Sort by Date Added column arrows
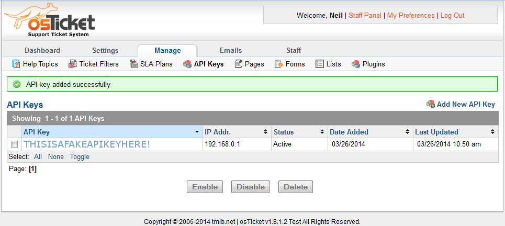Image resolution: width=505 pixels, height=226 pixels. 408,132
